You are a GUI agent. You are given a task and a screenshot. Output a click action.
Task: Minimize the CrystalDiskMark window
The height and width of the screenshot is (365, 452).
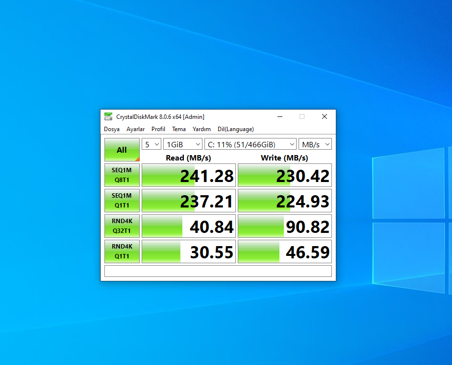click(279, 116)
